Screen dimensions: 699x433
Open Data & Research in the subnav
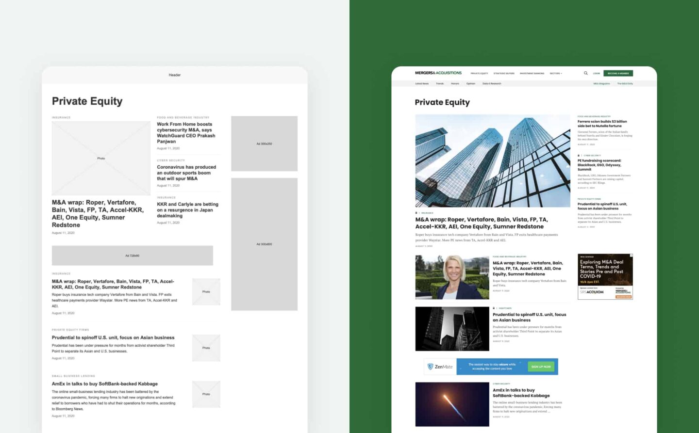pyautogui.click(x=492, y=83)
